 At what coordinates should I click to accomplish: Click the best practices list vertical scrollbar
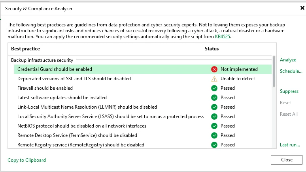[274, 71]
